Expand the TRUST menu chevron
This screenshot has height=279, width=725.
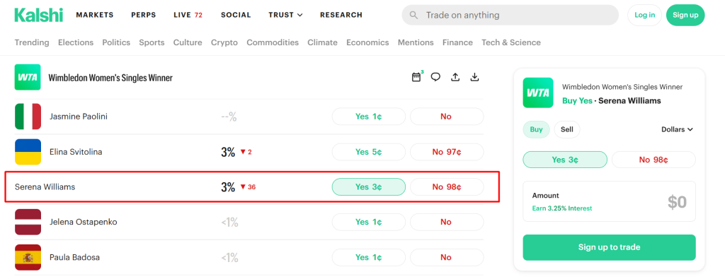click(299, 16)
